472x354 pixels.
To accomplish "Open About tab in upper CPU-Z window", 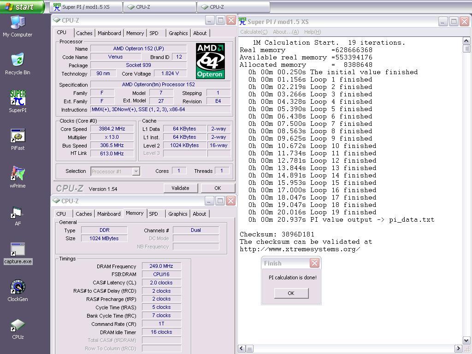I will point(200,33).
